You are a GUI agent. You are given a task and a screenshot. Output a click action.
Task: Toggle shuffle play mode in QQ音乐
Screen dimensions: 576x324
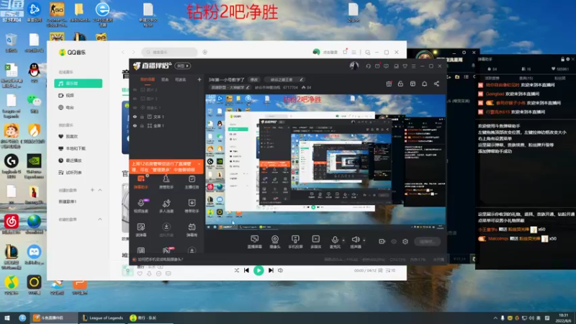point(237,271)
